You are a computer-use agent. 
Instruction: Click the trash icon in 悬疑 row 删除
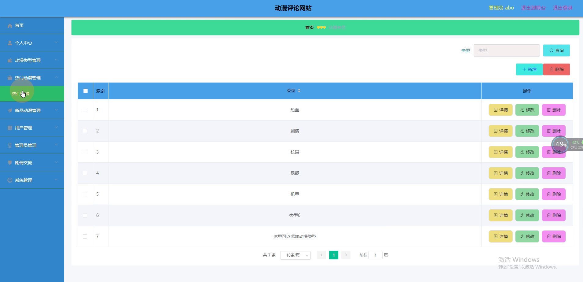click(549, 173)
